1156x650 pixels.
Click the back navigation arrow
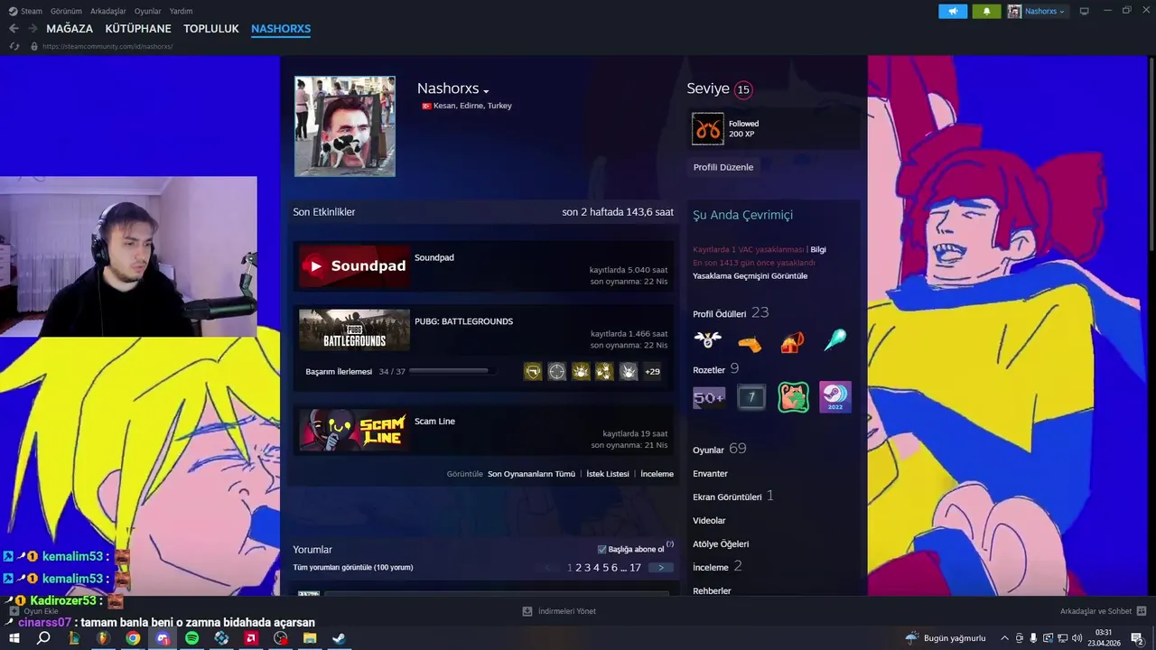pos(14,29)
